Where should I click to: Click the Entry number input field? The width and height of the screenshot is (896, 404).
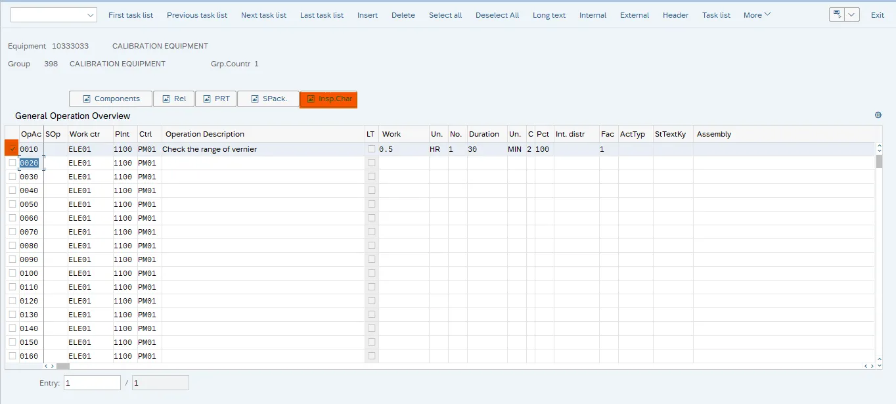92,383
